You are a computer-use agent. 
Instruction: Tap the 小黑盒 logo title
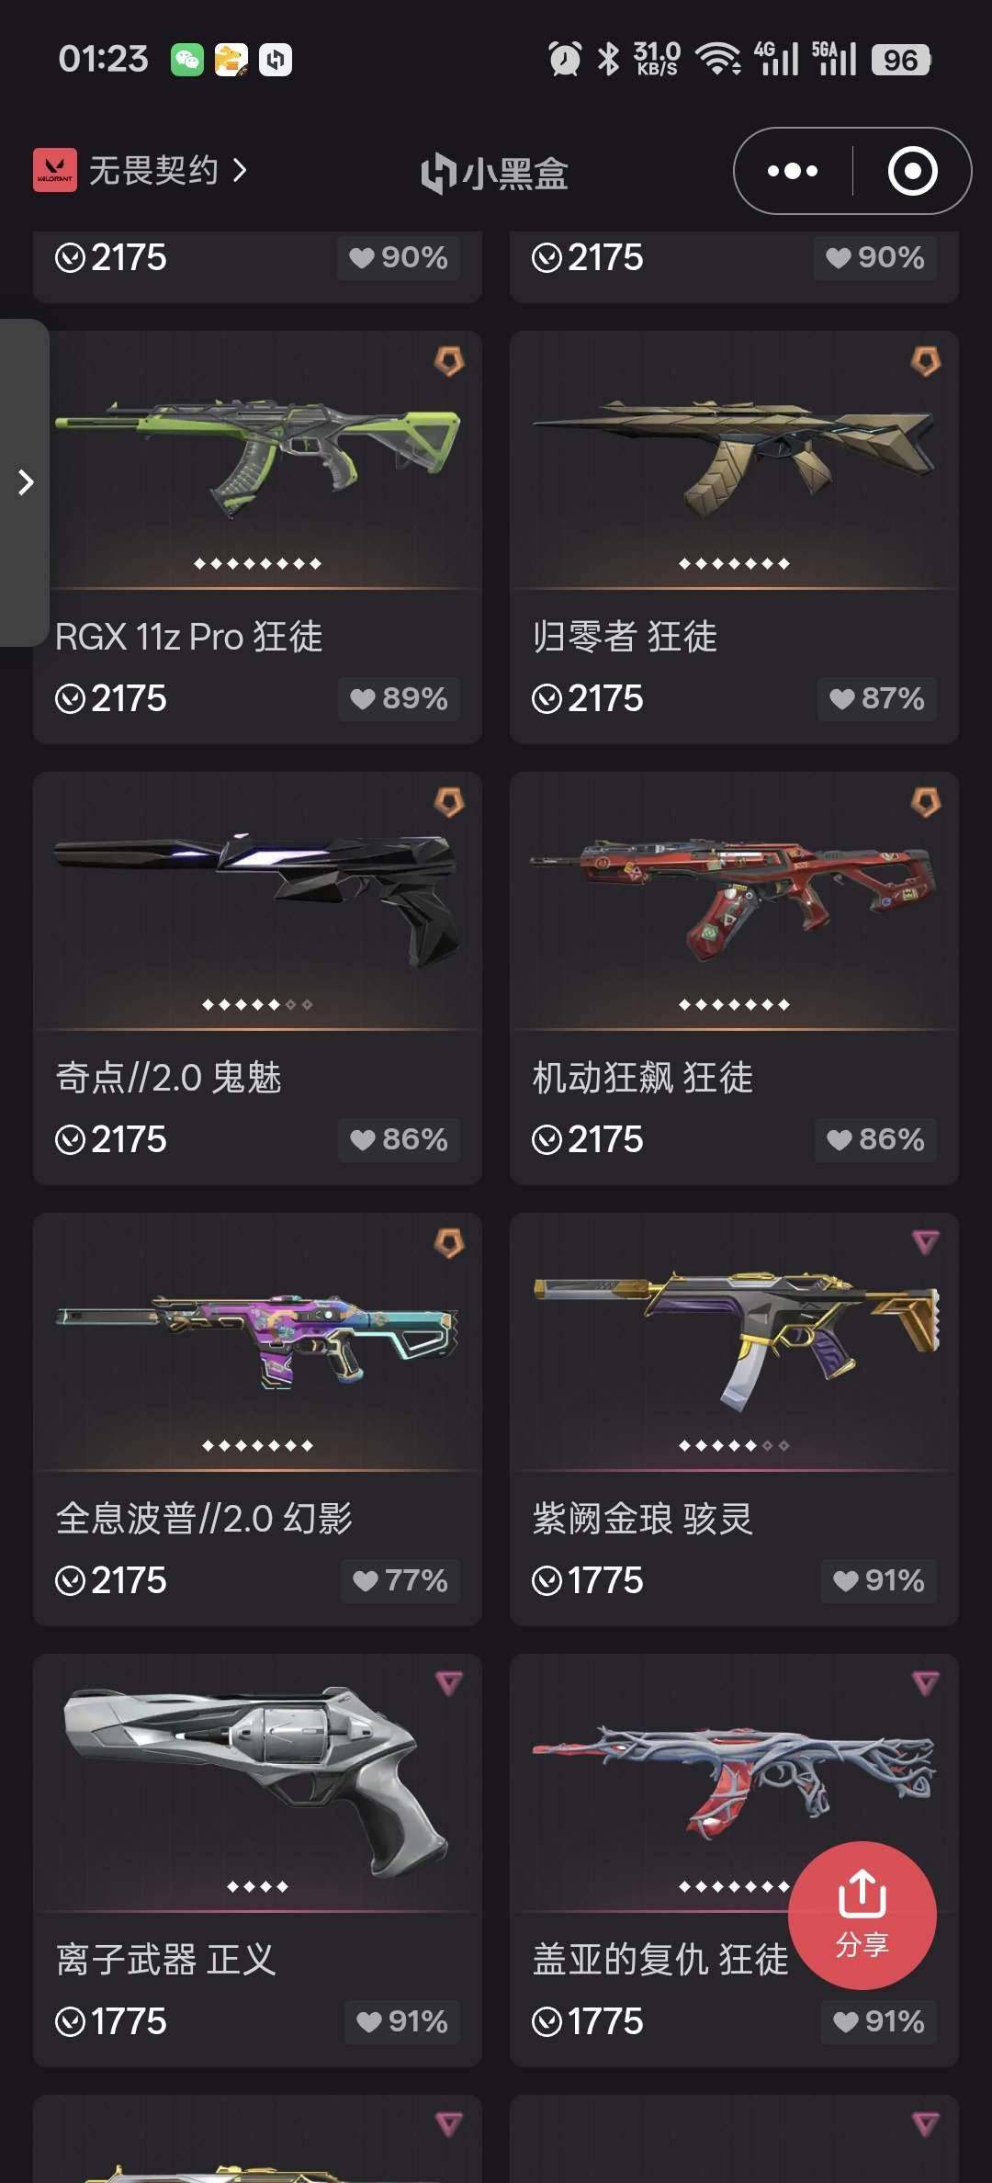coord(494,173)
